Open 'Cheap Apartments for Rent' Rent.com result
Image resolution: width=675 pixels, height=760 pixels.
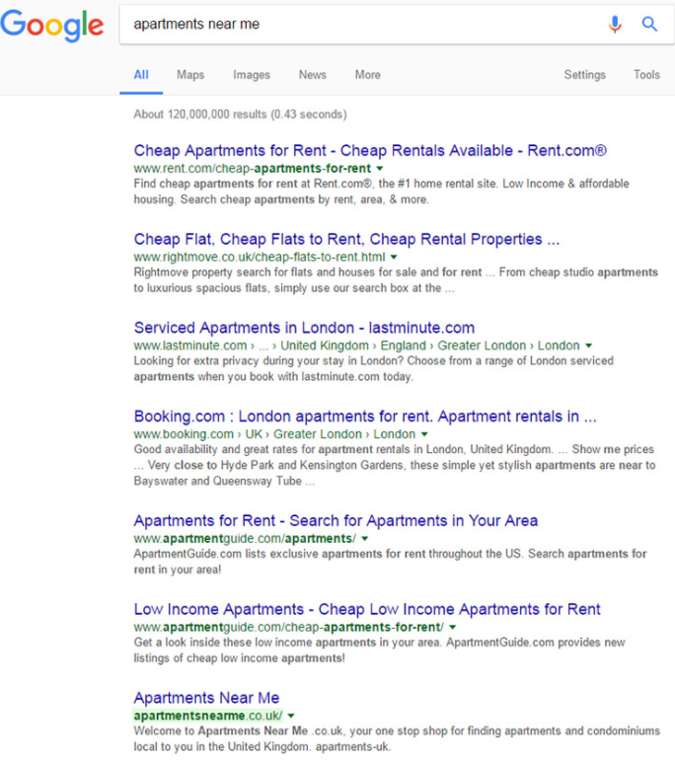[370, 150]
